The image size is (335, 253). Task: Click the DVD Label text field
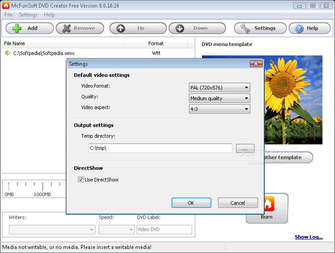click(164, 230)
